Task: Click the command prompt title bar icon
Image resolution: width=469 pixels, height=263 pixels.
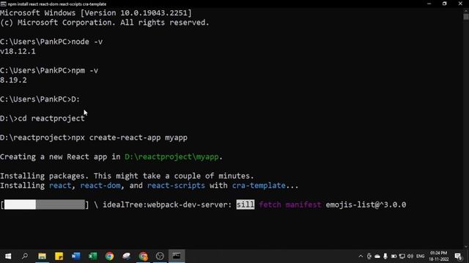Action: click(3, 4)
